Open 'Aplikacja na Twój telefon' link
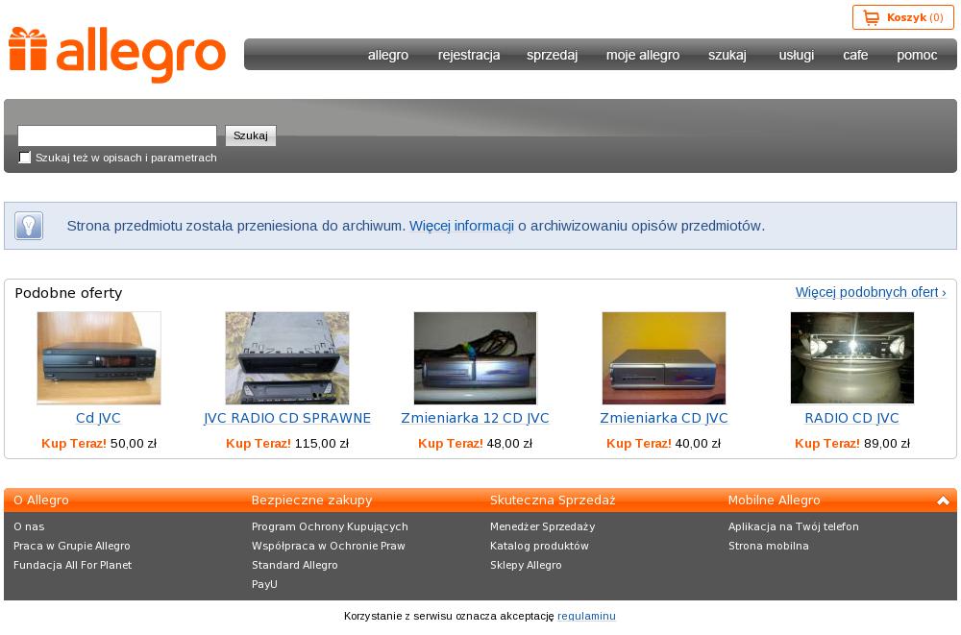This screenshot has width=961, height=635. tap(794, 526)
